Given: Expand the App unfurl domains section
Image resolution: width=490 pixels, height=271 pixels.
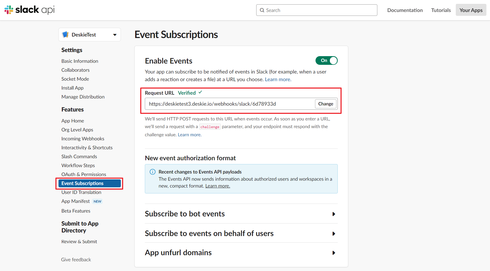Looking at the screenshot, I should pyautogui.click(x=241, y=253).
